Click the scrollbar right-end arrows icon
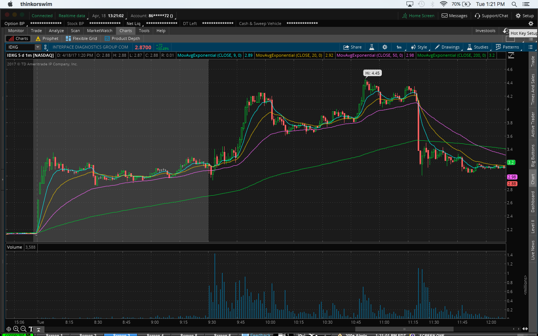The height and width of the screenshot is (336, 538). pyautogui.click(x=525, y=329)
